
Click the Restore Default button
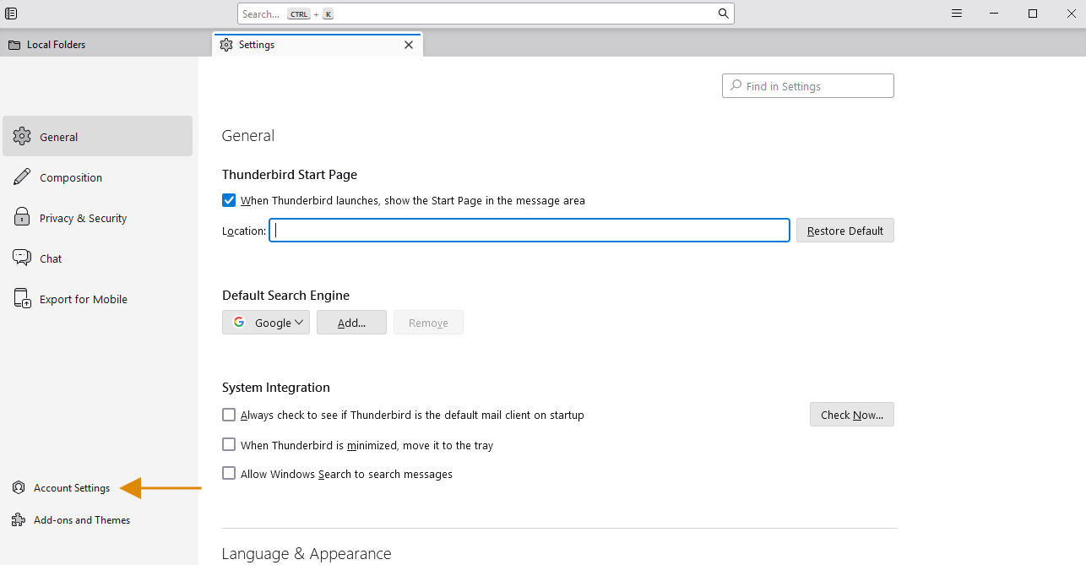(x=845, y=231)
